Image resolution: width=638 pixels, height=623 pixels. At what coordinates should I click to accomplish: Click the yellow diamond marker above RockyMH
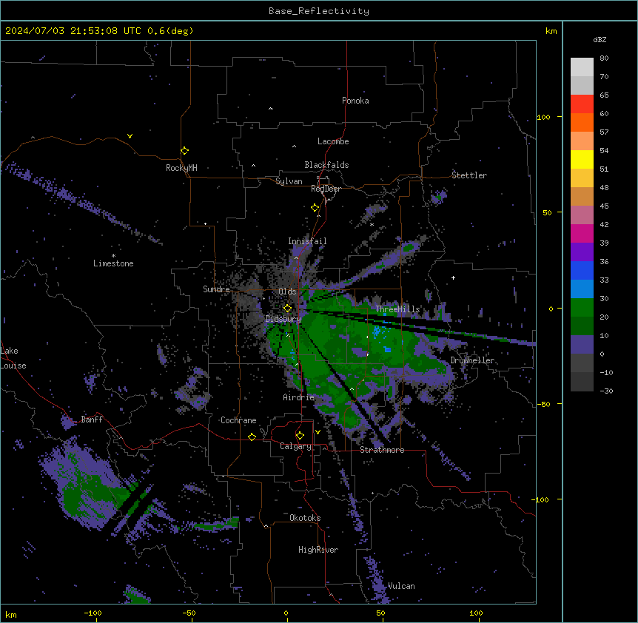184,150
